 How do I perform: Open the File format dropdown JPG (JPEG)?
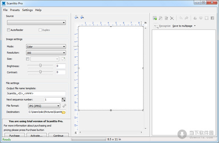coord(44,106)
